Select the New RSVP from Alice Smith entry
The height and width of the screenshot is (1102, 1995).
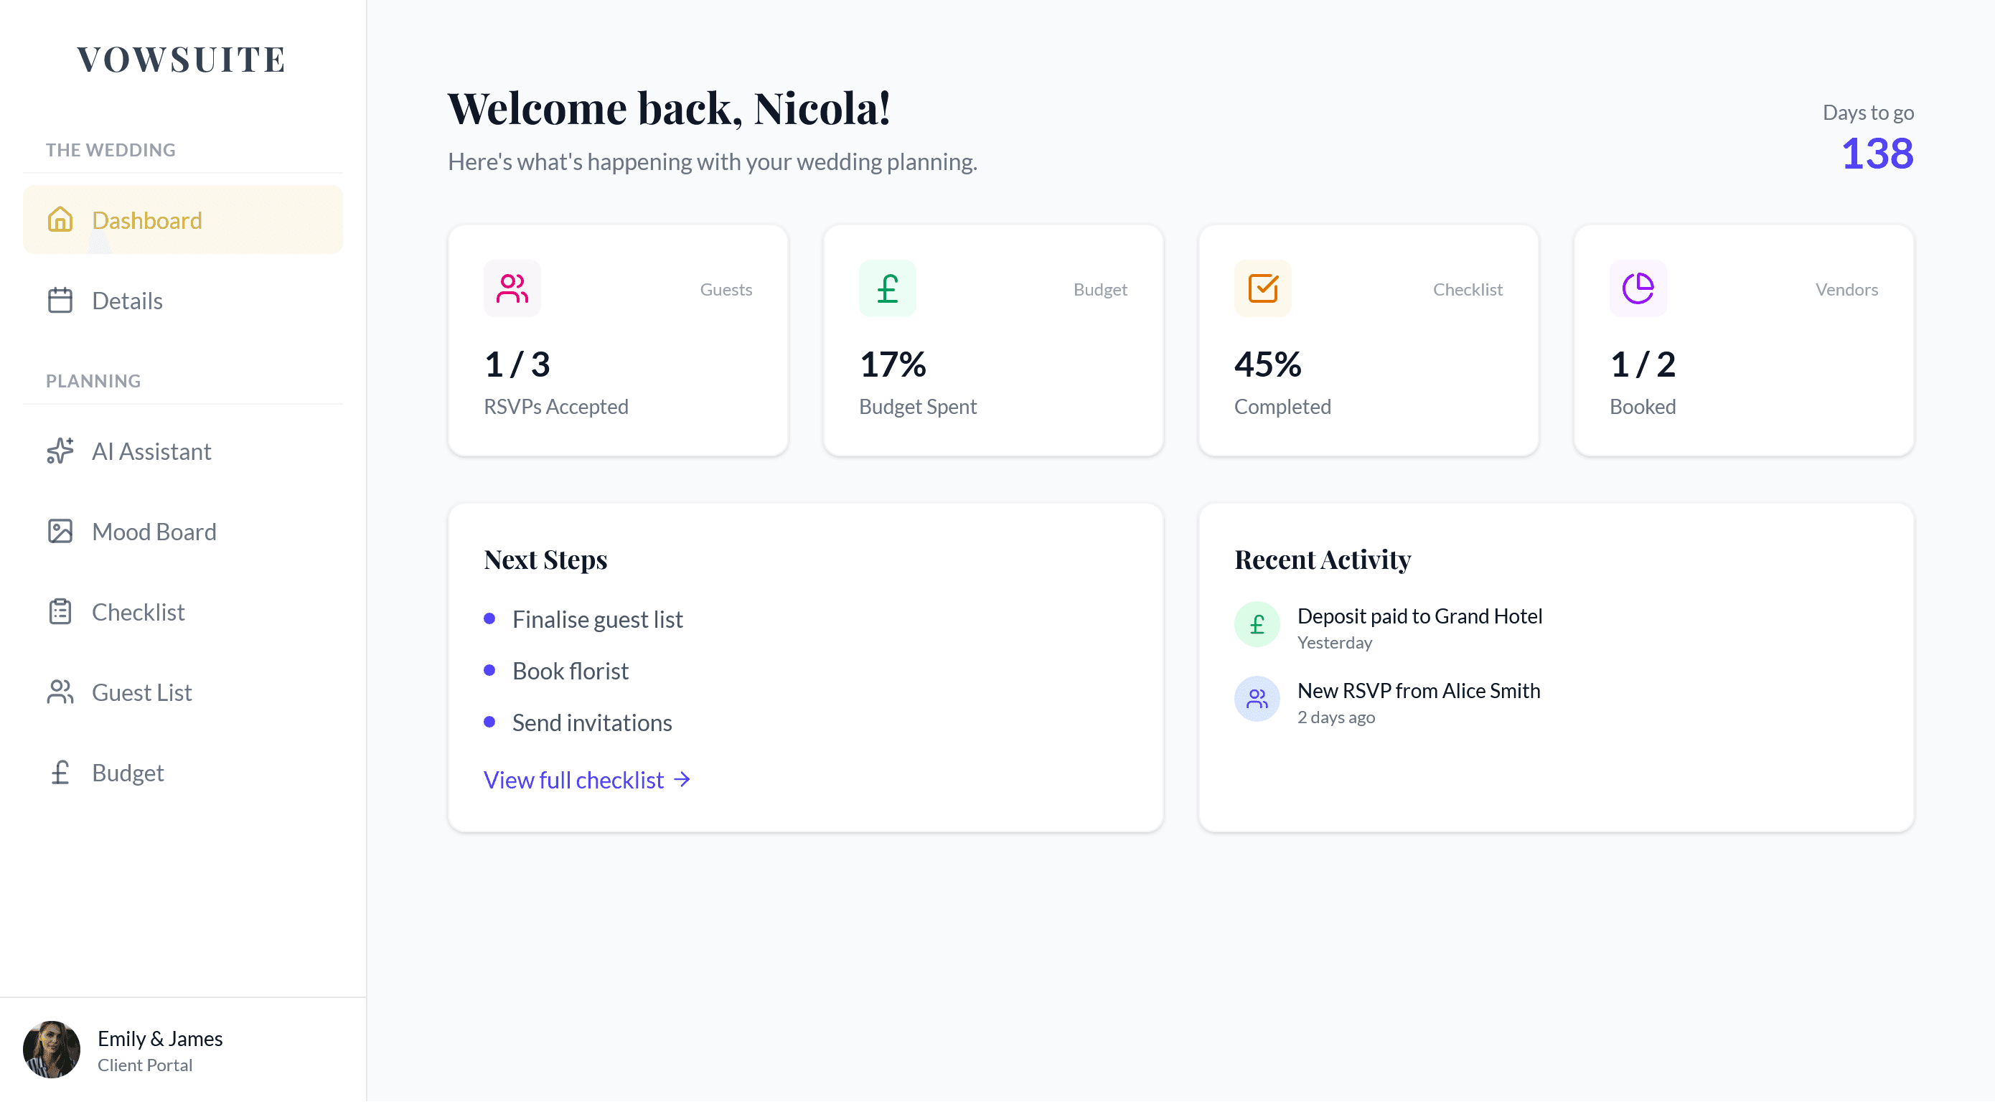1418,691
